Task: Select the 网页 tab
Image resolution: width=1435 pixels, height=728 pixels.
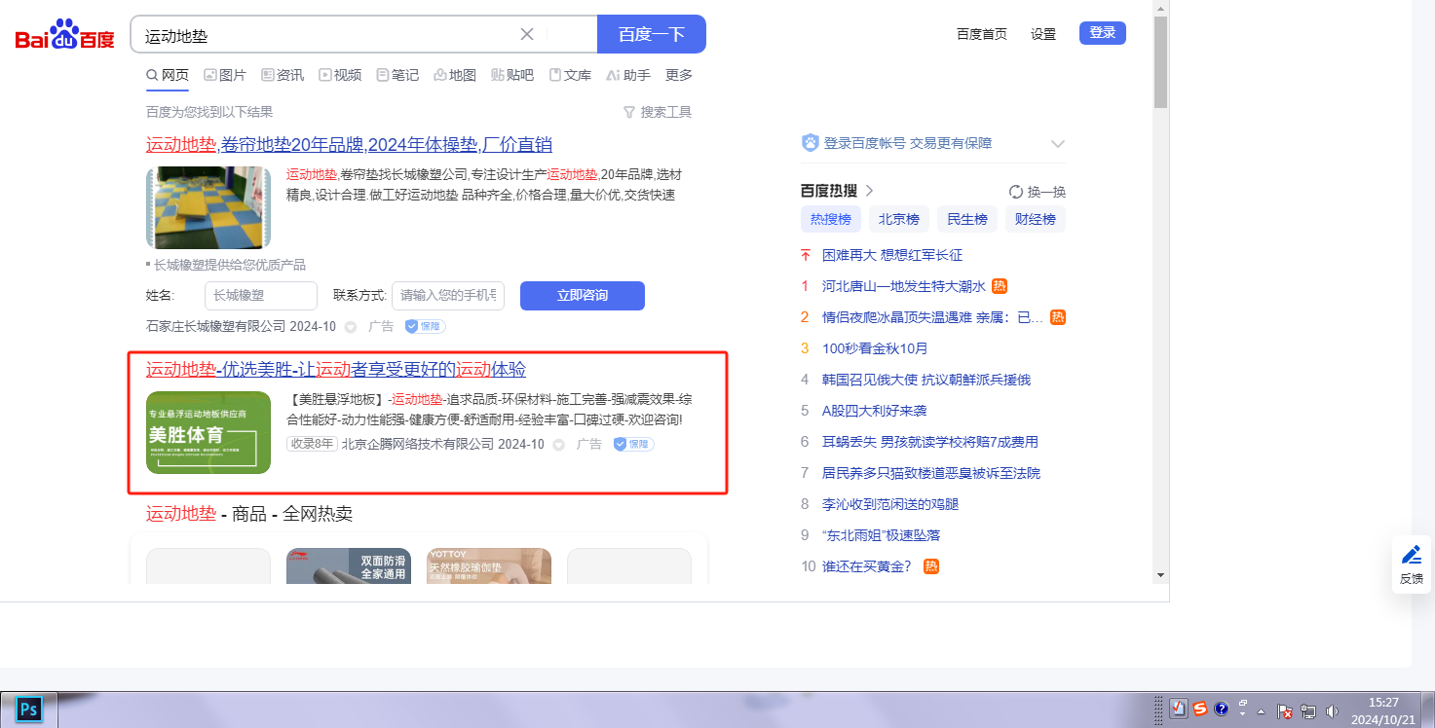Action: pyautogui.click(x=168, y=75)
